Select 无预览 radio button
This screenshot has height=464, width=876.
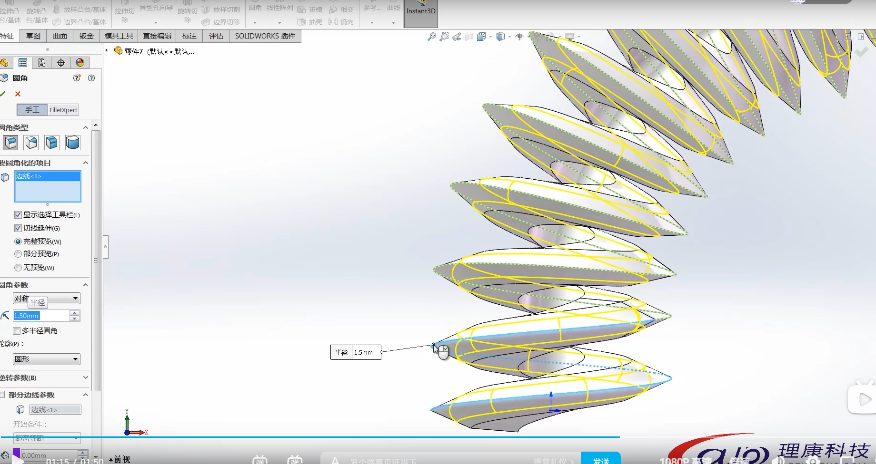pos(18,268)
